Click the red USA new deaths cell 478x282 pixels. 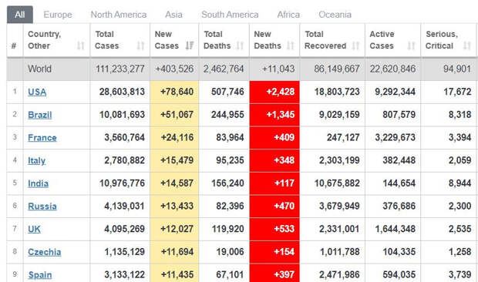[274, 92]
